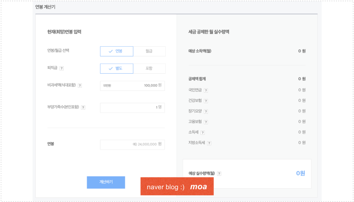Click the 연봉 amount input field
354x202 pixels.
click(132, 144)
